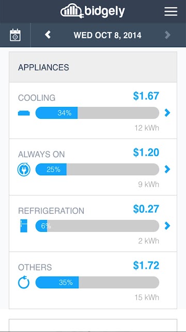Expand Cooling details chevron
Image resolution: width=186 pixels, height=332 pixels.
[167, 113]
